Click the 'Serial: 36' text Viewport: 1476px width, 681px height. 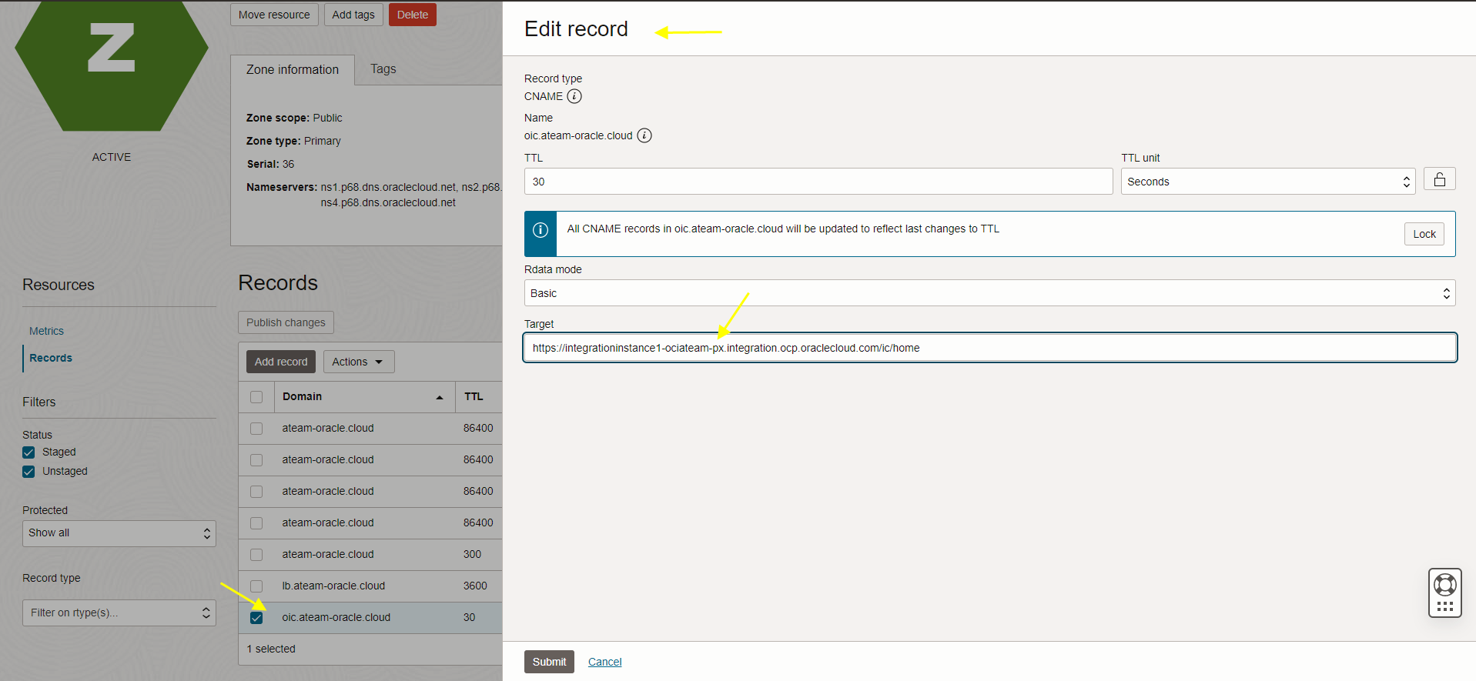tap(270, 164)
